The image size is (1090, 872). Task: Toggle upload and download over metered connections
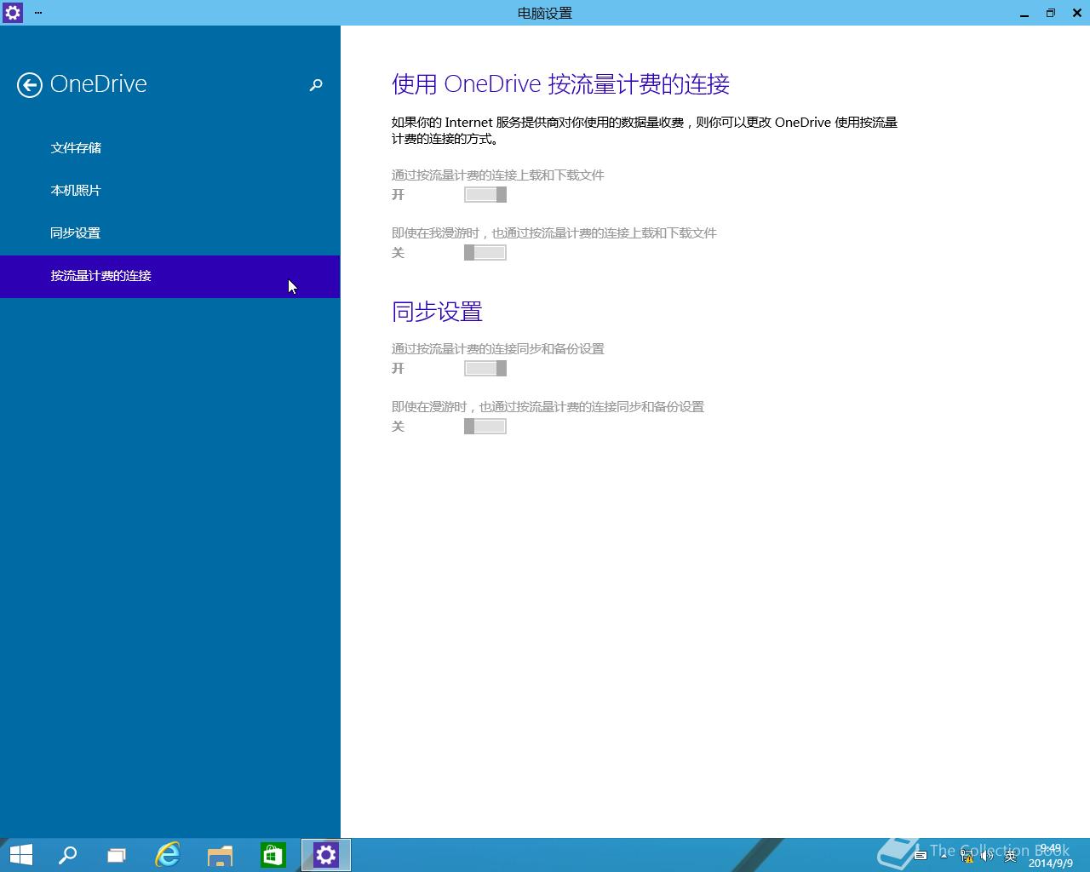(x=485, y=195)
